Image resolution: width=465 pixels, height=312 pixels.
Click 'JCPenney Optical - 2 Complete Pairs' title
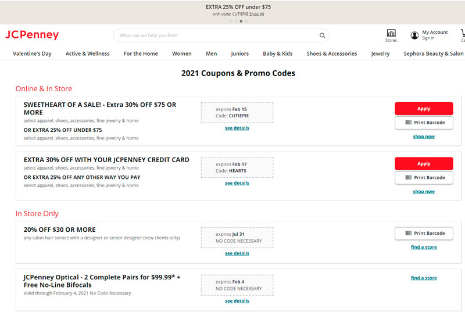(x=102, y=281)
